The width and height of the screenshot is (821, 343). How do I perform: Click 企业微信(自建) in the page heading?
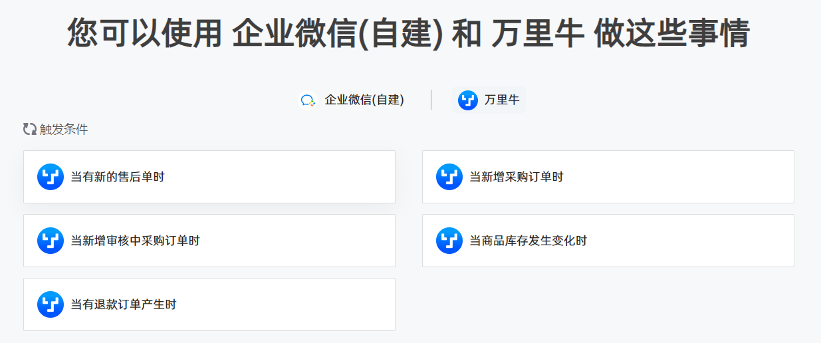(337, 33)
